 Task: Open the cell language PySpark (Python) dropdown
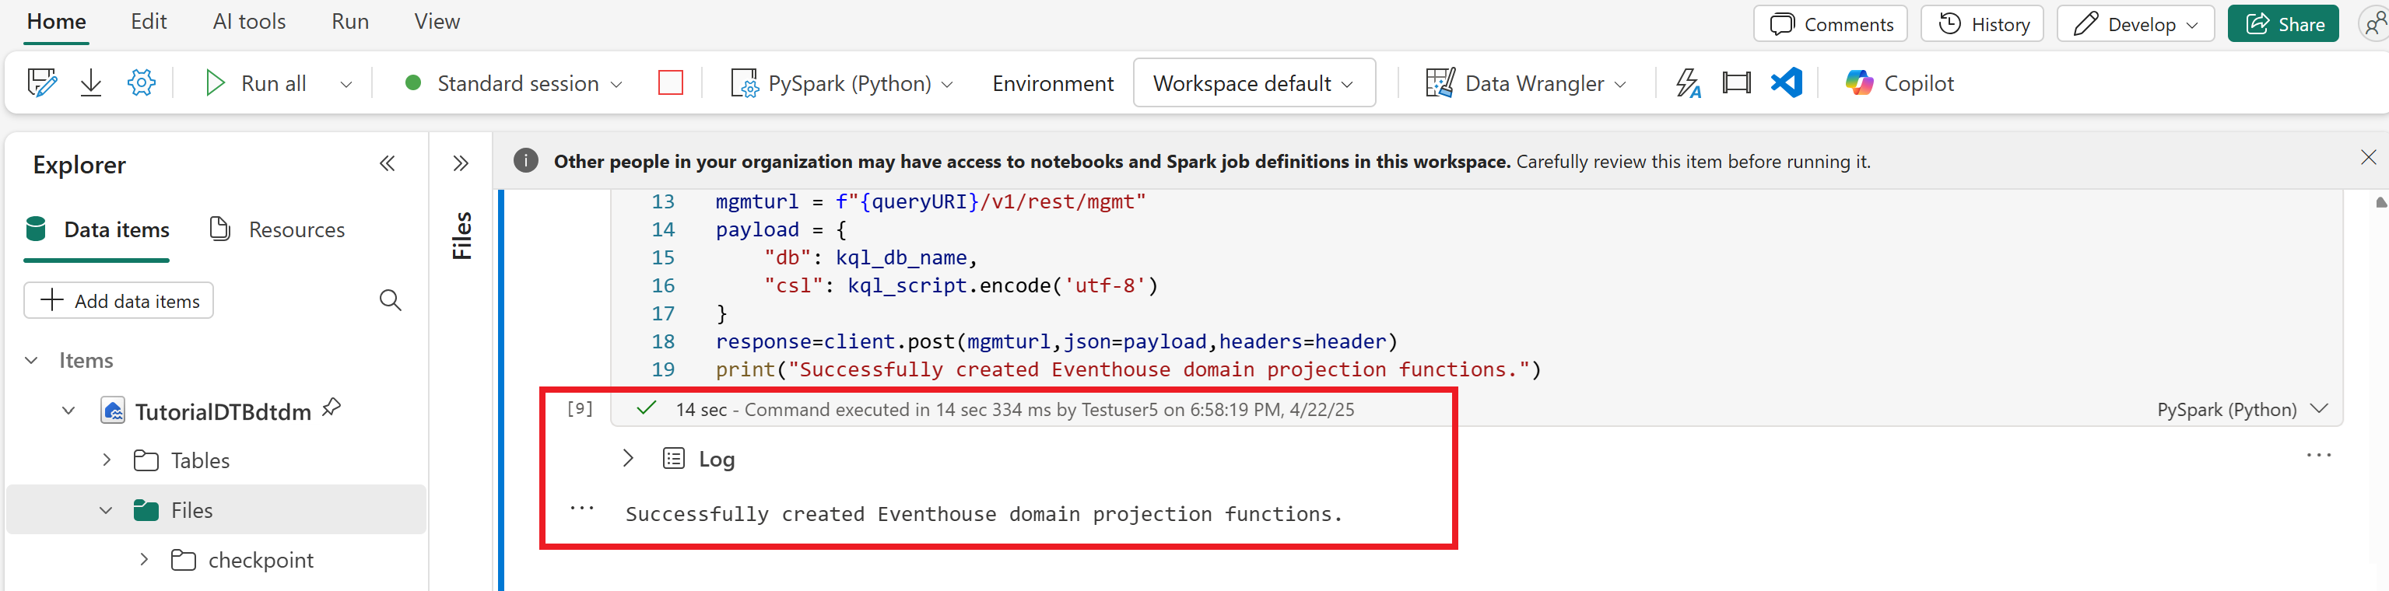[x=2320, y=408]
